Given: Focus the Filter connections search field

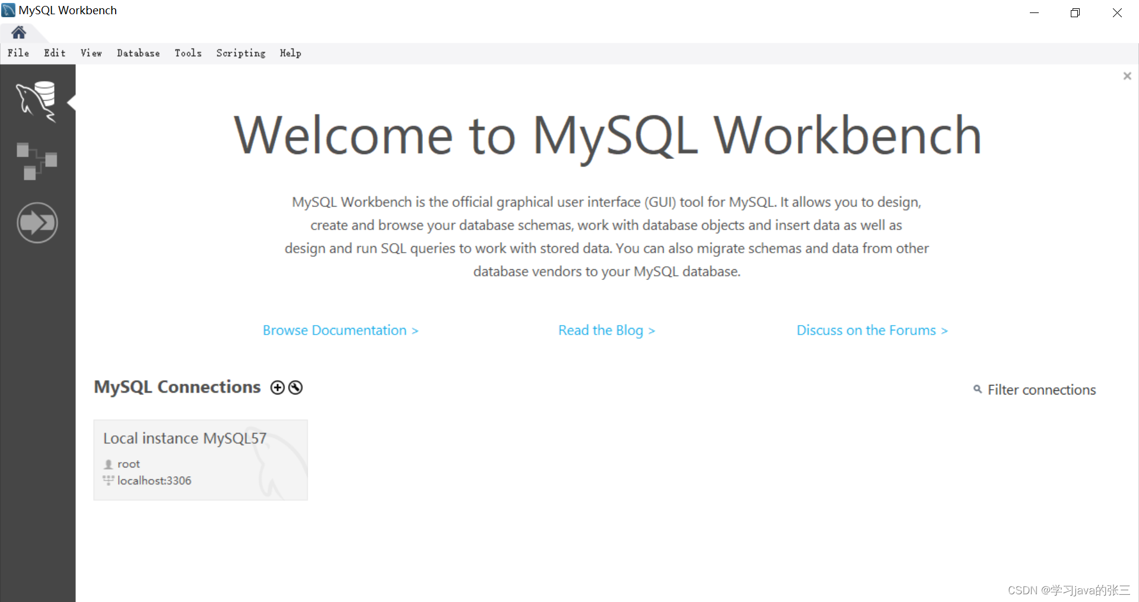Looking at the screenshot, I should [1041, 390].
